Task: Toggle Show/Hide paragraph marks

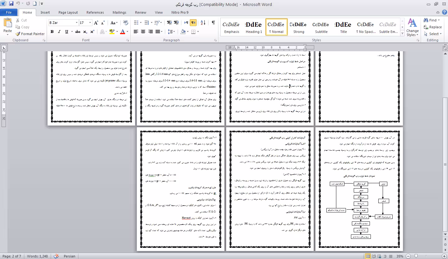Action: (213, 23)
